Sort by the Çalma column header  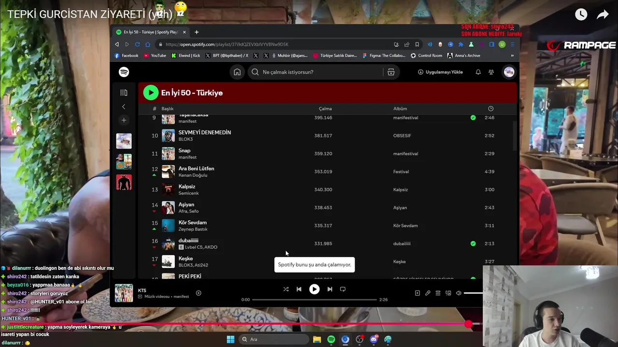tap(325, 109)
